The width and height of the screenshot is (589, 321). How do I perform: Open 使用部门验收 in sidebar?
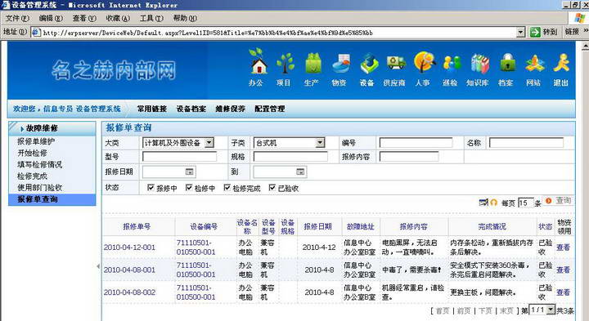[x=40, y=188]
